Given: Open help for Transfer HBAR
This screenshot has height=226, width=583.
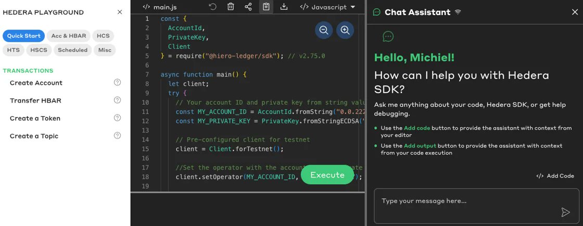Looking at the screenshot, I should click(117, 100).
